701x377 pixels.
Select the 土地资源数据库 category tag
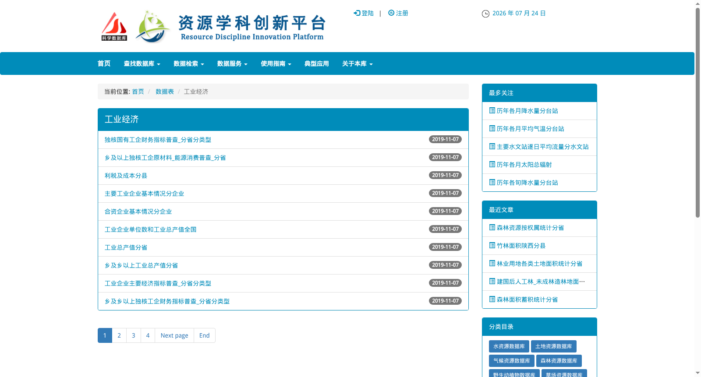coord(554,346)
